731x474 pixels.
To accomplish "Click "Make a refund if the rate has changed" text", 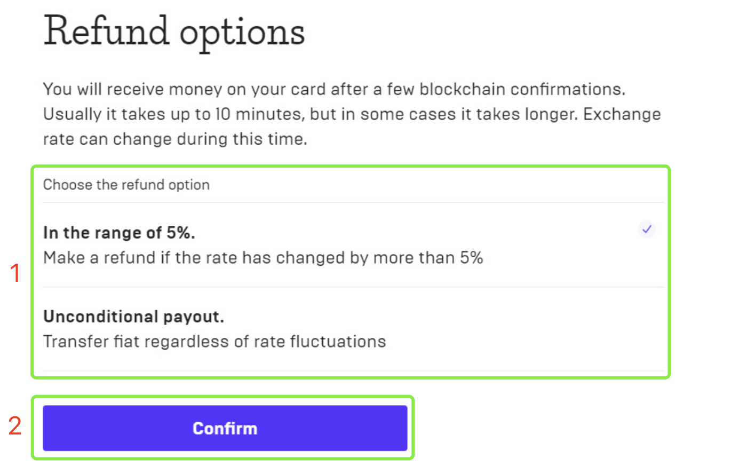I will [x=213, y=258].
